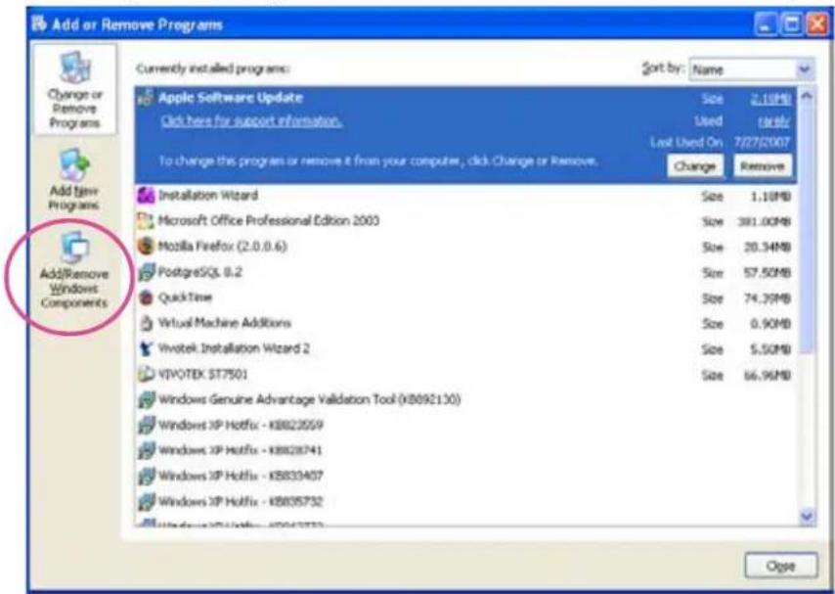Click the 'Apple Software Update' title text
The height and width of the screenshot is (594, 835).
(231, 98)
